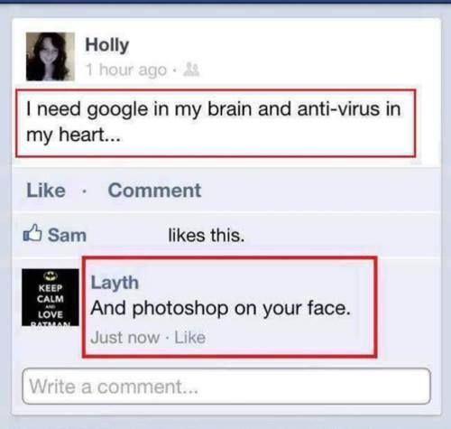Click the "my heart..." line of the post
Viewport: 451px width, 429px height.
point(73,135)
